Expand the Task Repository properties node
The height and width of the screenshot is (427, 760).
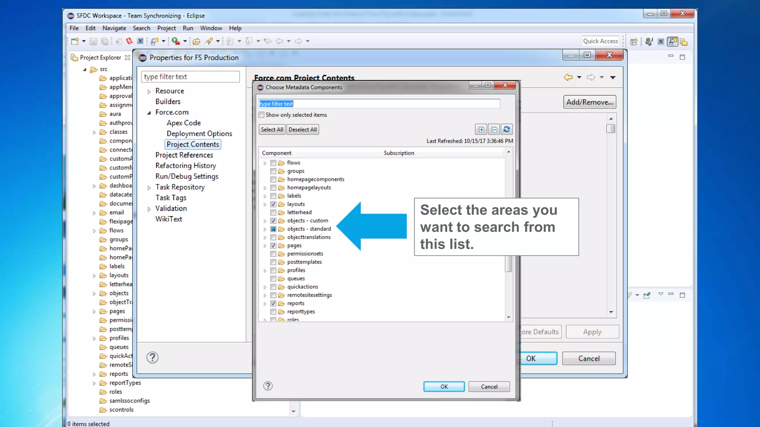149,188
